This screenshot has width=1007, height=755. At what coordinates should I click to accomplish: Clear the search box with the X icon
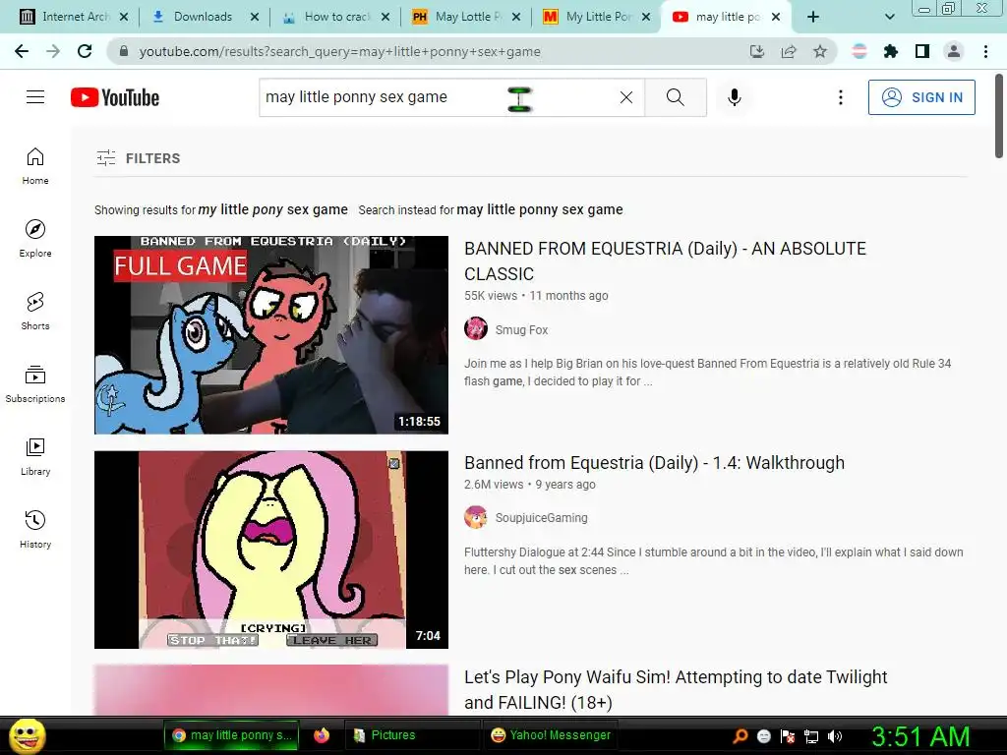click(x=626, y=97)
